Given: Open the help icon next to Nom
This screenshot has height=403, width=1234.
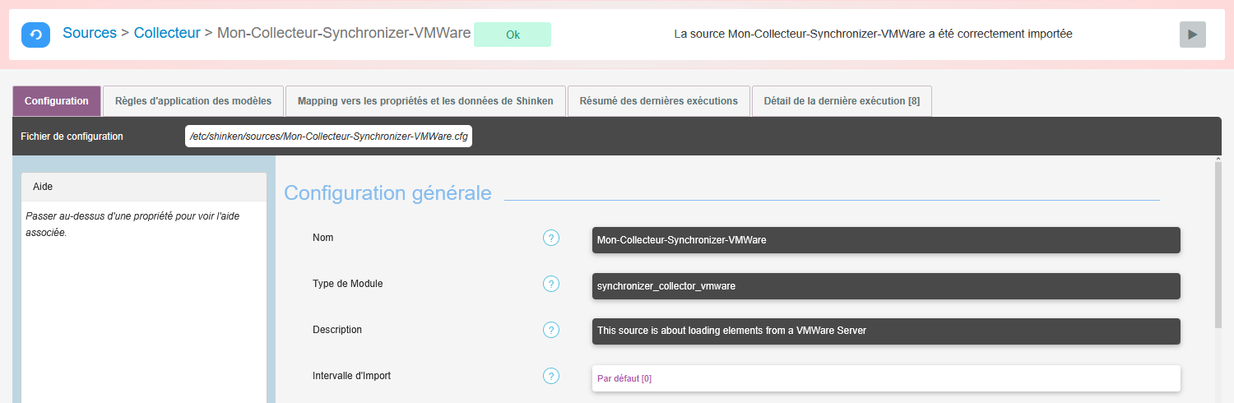Looking at the screenshot, I should (551, 238).
